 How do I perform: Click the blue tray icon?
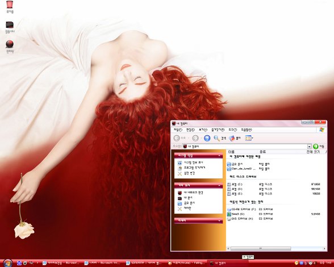(301, 263)
